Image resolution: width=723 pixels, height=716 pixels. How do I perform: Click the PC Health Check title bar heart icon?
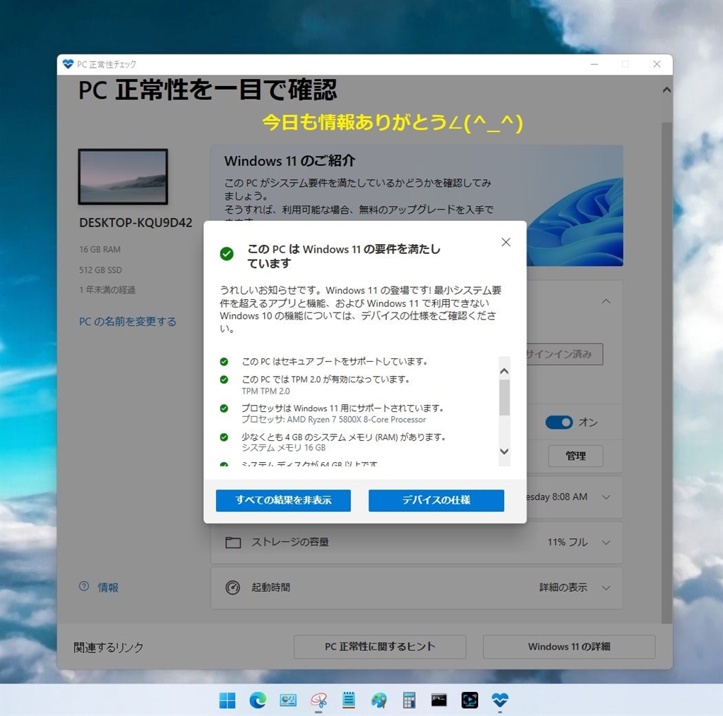(x=68, y=64)
